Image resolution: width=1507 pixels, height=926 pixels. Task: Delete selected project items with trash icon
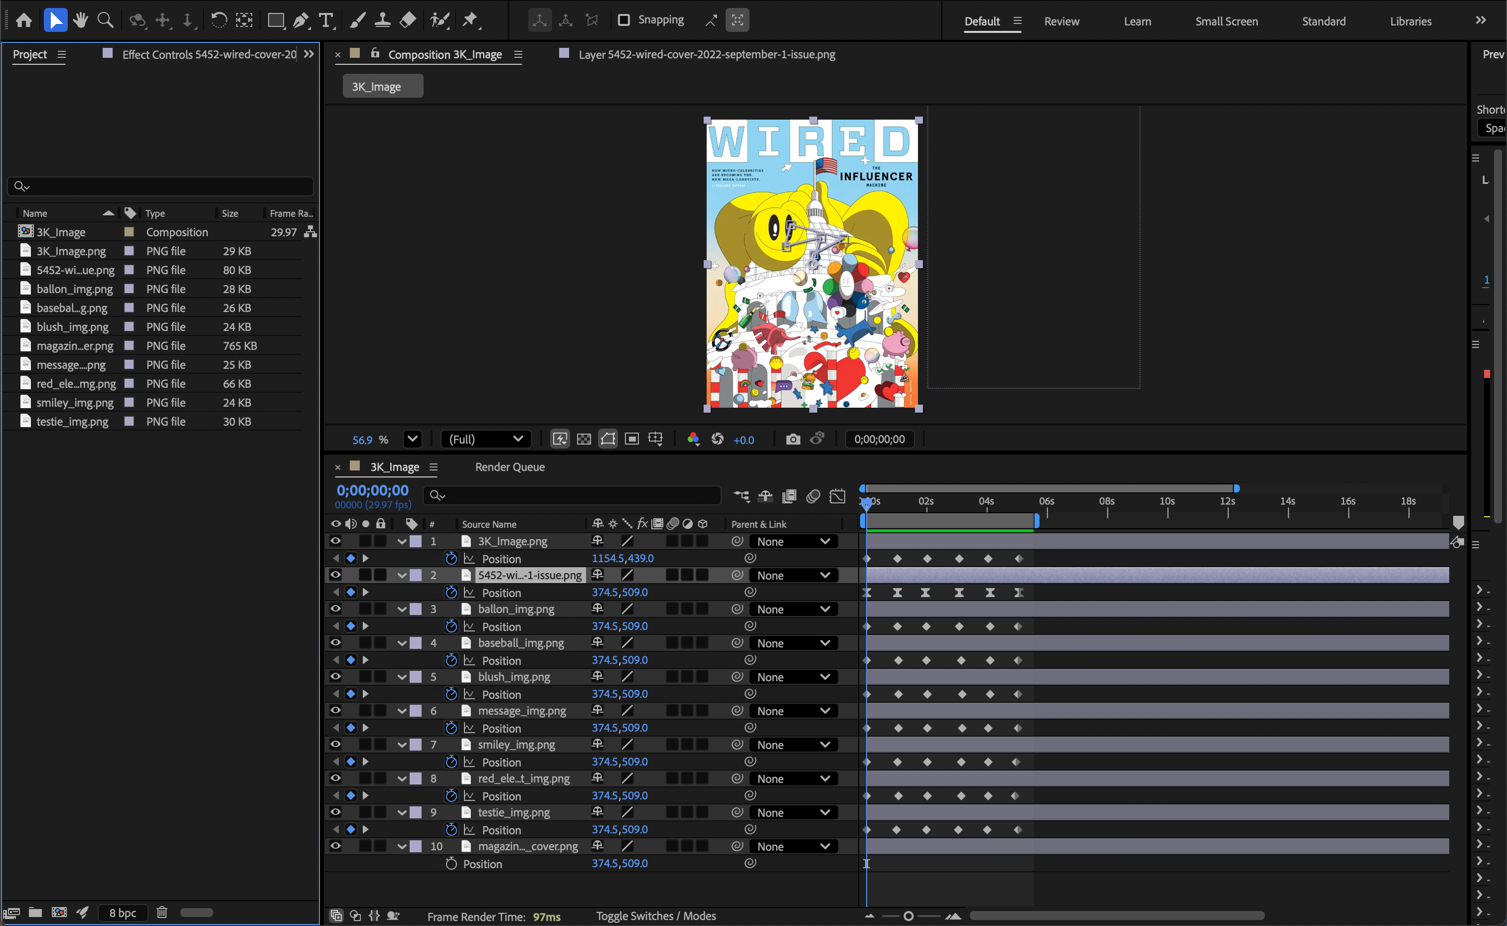[161, 913]
